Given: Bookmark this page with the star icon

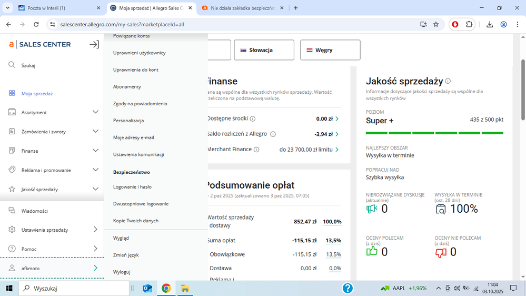Looking at the screenshot, I should (436, 24).
